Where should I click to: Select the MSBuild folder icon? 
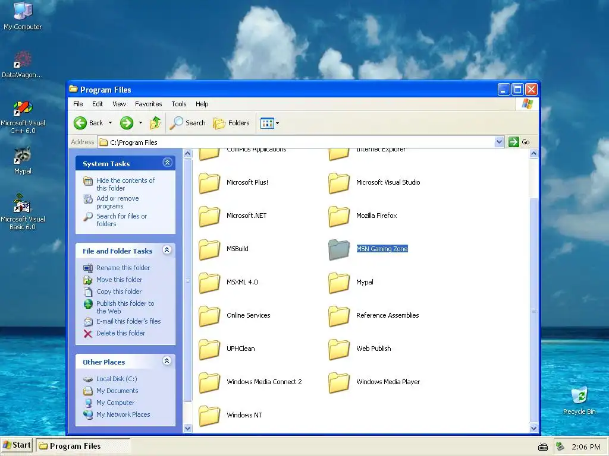[x=209, y=250]
